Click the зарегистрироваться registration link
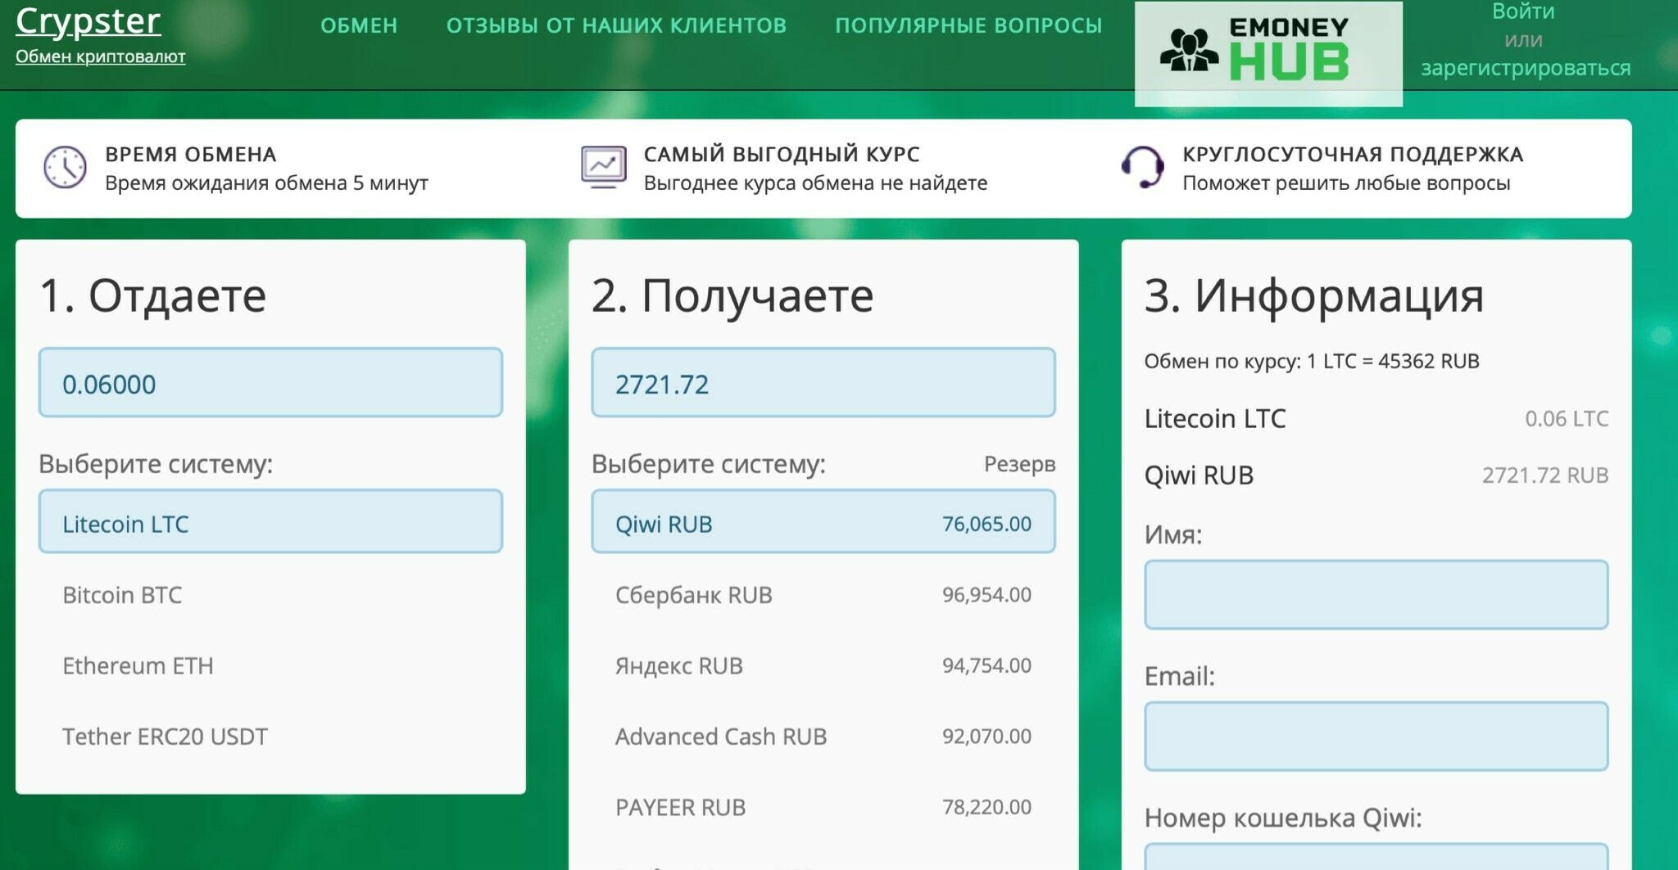The image size is (1678, 870). [1526, 67]
